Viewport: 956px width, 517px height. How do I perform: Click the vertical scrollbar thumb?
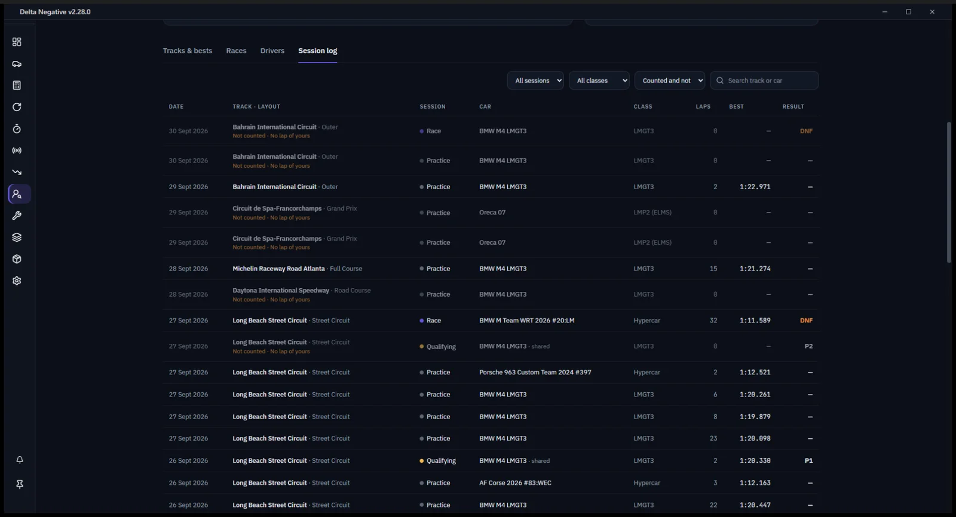[948, 192]
